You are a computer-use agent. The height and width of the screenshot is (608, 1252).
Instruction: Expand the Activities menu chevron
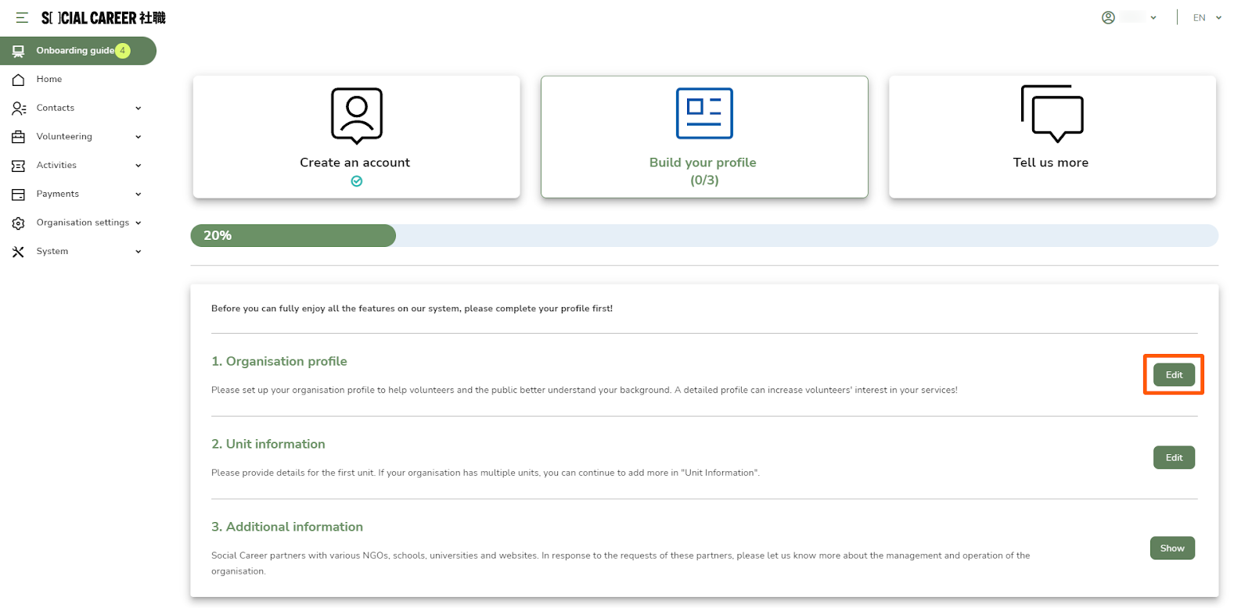(x=139, y=166)
